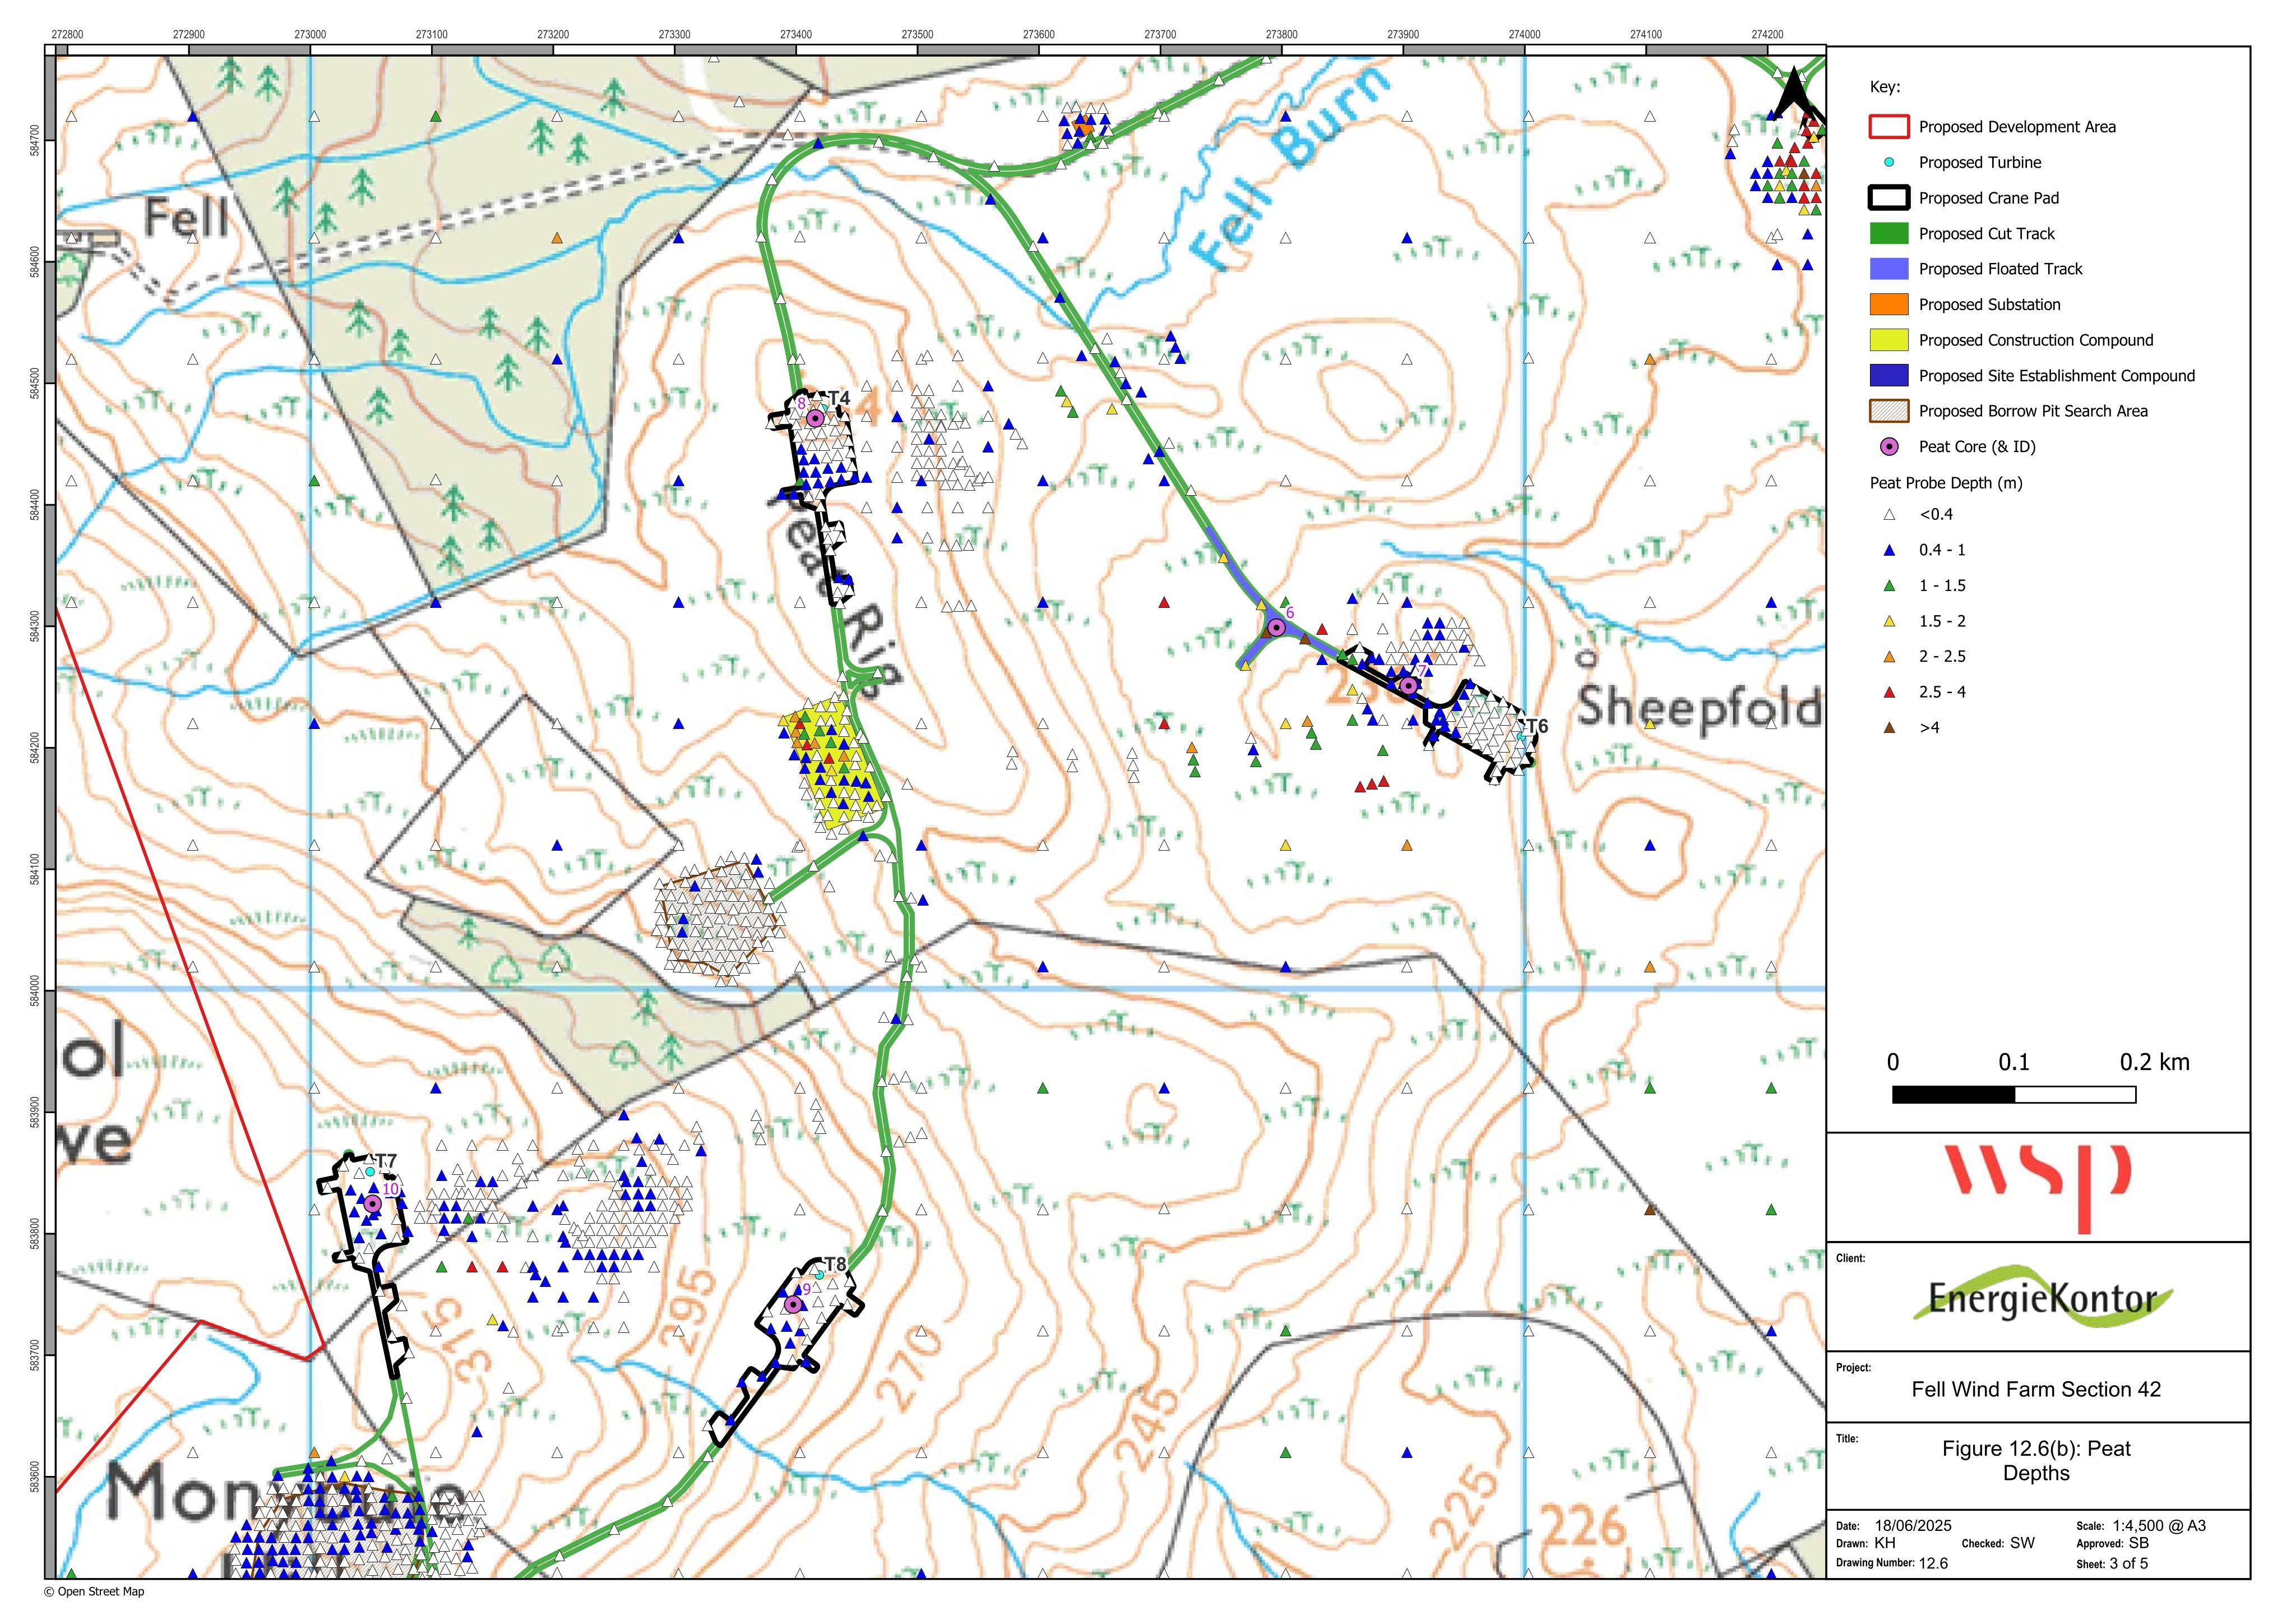
Task: Click the <0.4 peat depth legend triangle
Action: click(x=1889, y=514)
